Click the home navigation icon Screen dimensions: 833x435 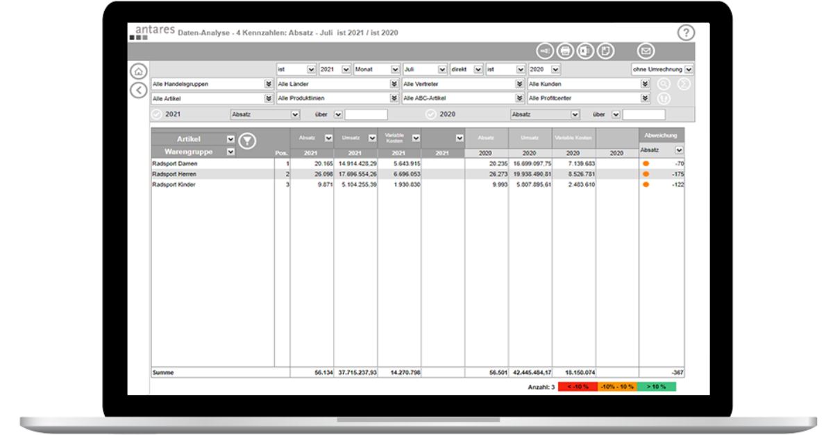pos(138,71)
